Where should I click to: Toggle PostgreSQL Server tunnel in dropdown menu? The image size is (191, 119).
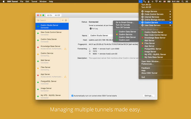tap(156, 49)
